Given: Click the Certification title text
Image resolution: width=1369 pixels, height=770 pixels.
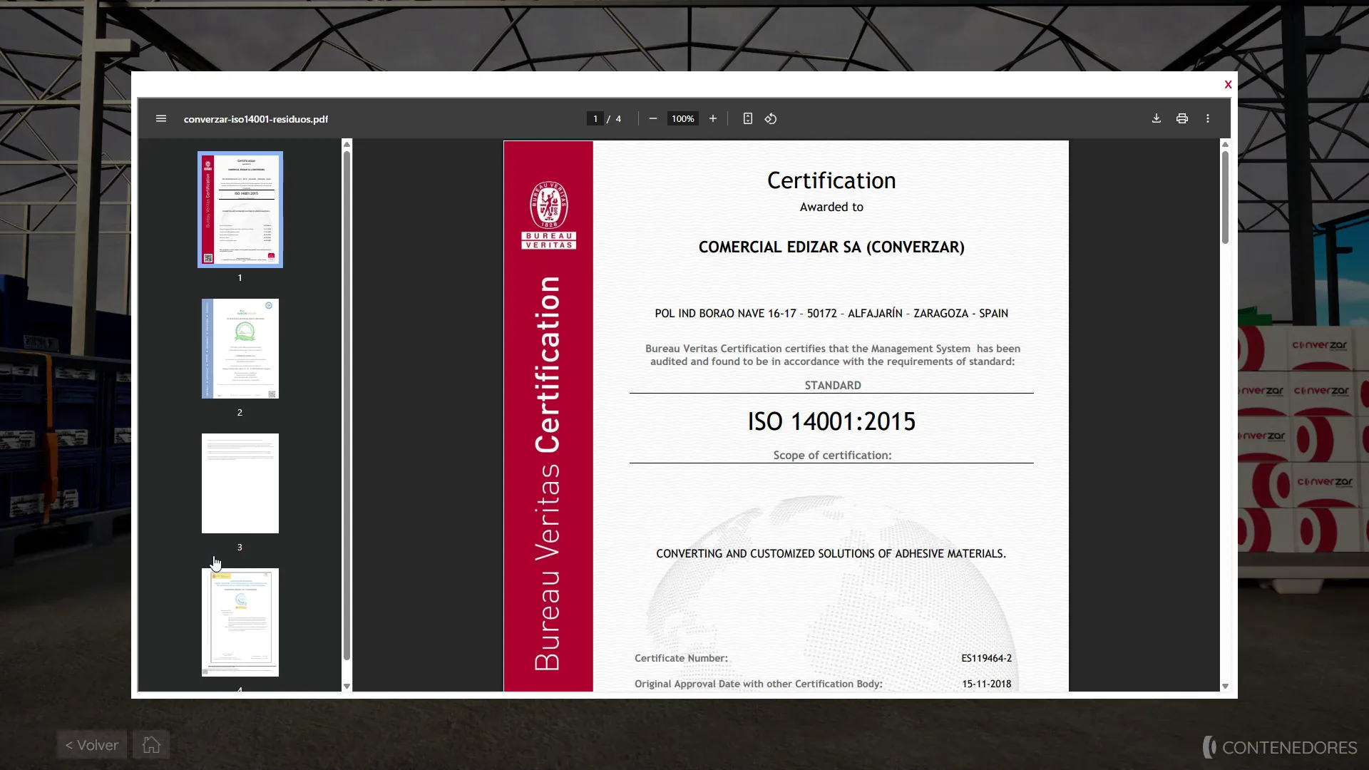Looking at the screenshot, I should [831, 180].
